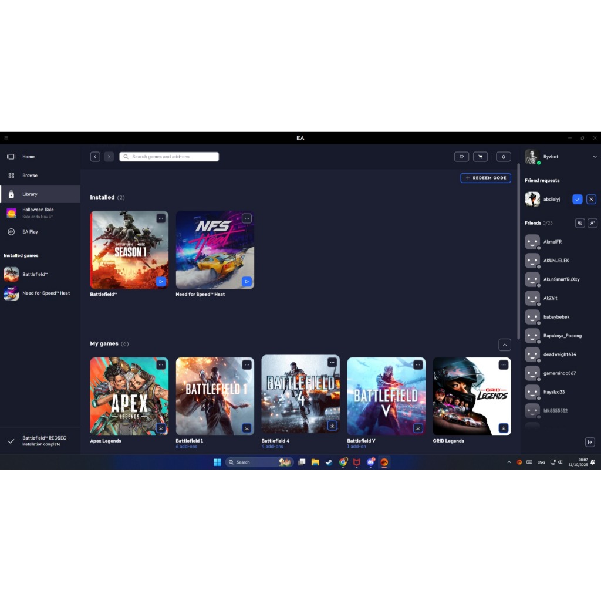The width and height of the screenshot is (601, 601).
Task: Accept abdielyj's friend request
Action: 578,199
